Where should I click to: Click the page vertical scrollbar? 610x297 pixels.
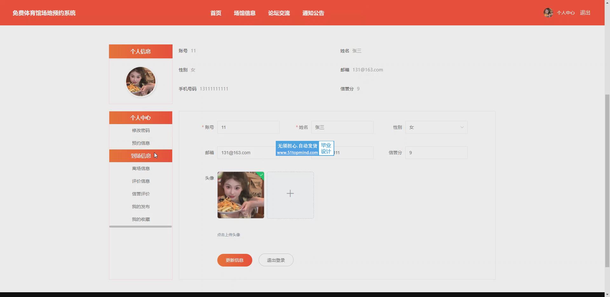607,181
